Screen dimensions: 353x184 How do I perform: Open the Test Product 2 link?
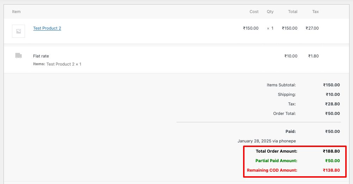point(47,28)
